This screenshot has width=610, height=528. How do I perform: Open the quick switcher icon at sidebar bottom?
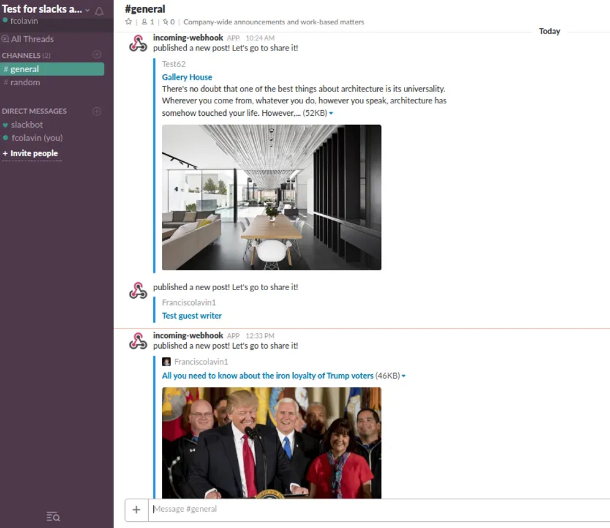[54, 516]
